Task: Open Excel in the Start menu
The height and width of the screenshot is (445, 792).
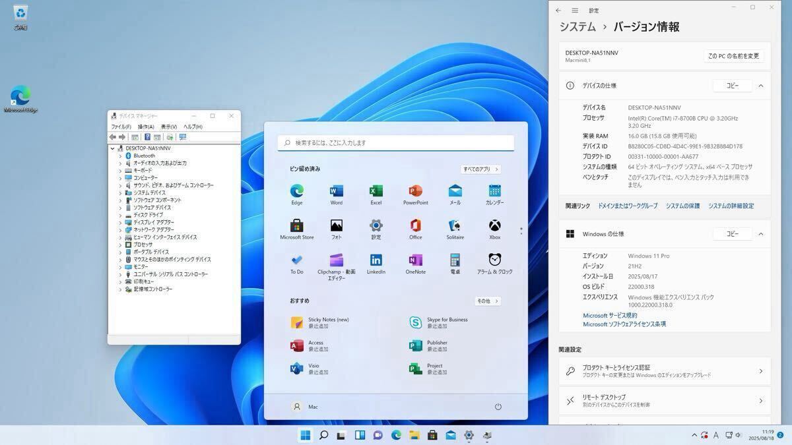Action: [376, 191]
